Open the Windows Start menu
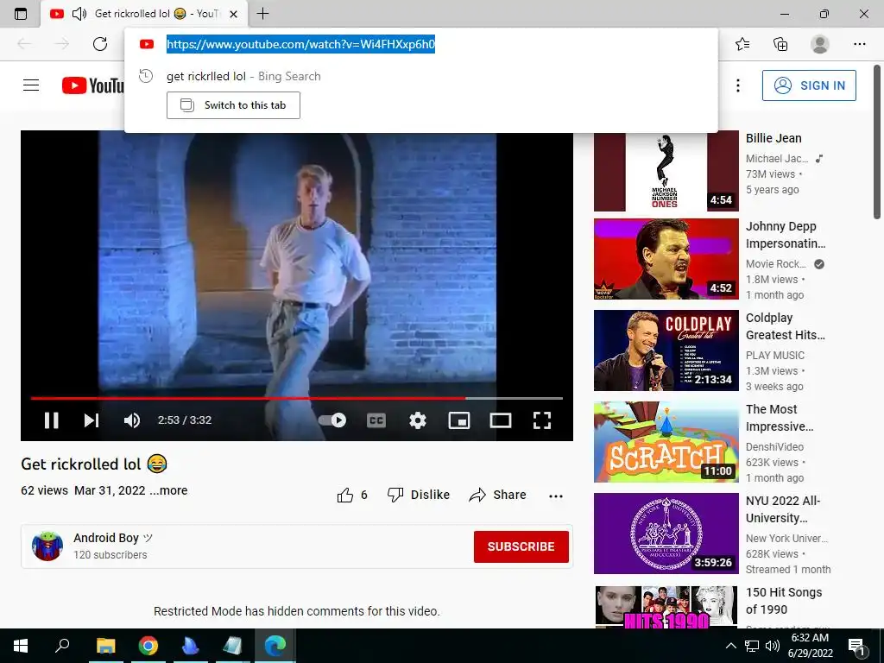884x663 pixels. point(21,646)
